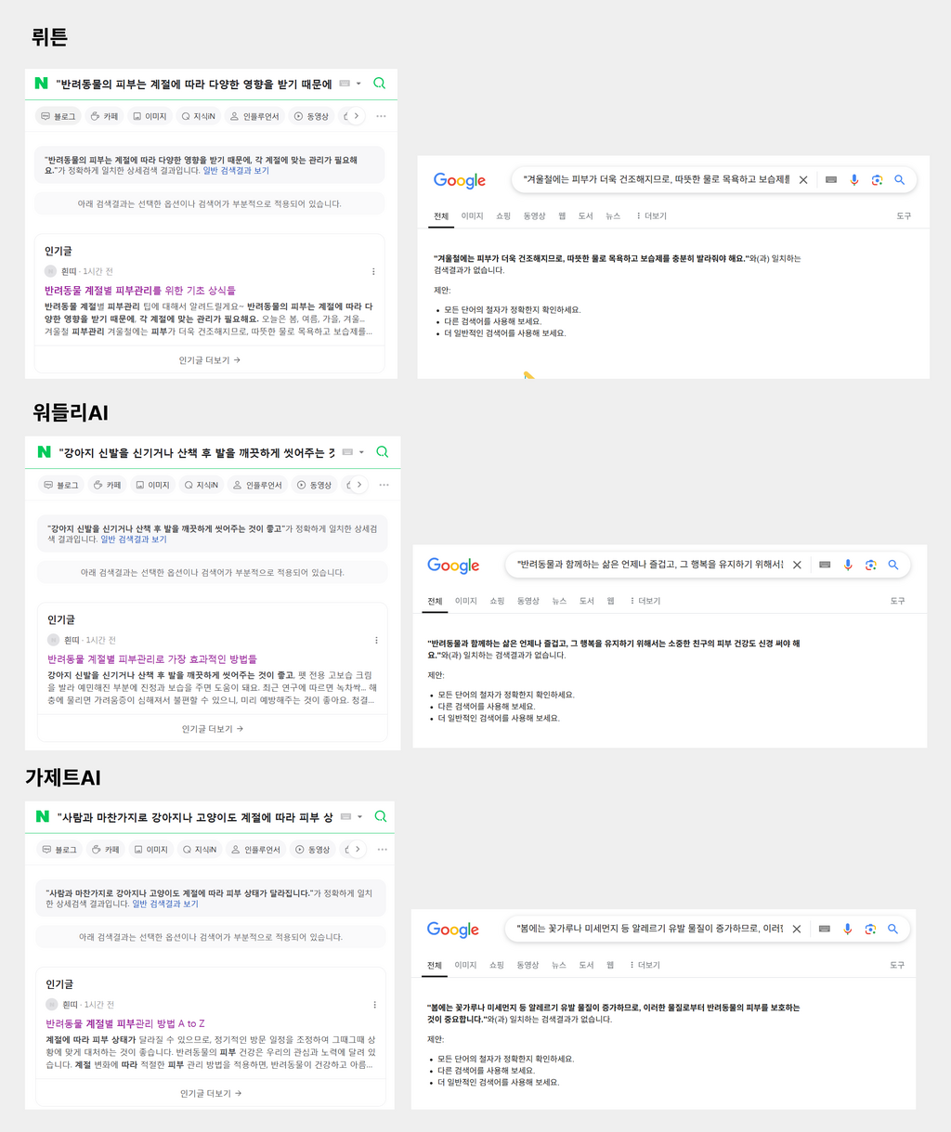Click the Naver N logo in the 뤼튼 section
This screenshot has height=1132, width=951.
(41, 84)
